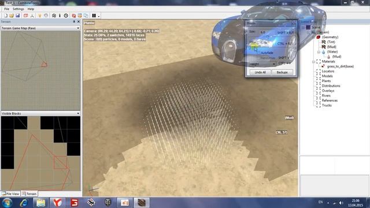Image resolution: width=370 pixels, height=208 pixels.
Task: Select the (Terrain) tree node
Action: tap(323, 32)
